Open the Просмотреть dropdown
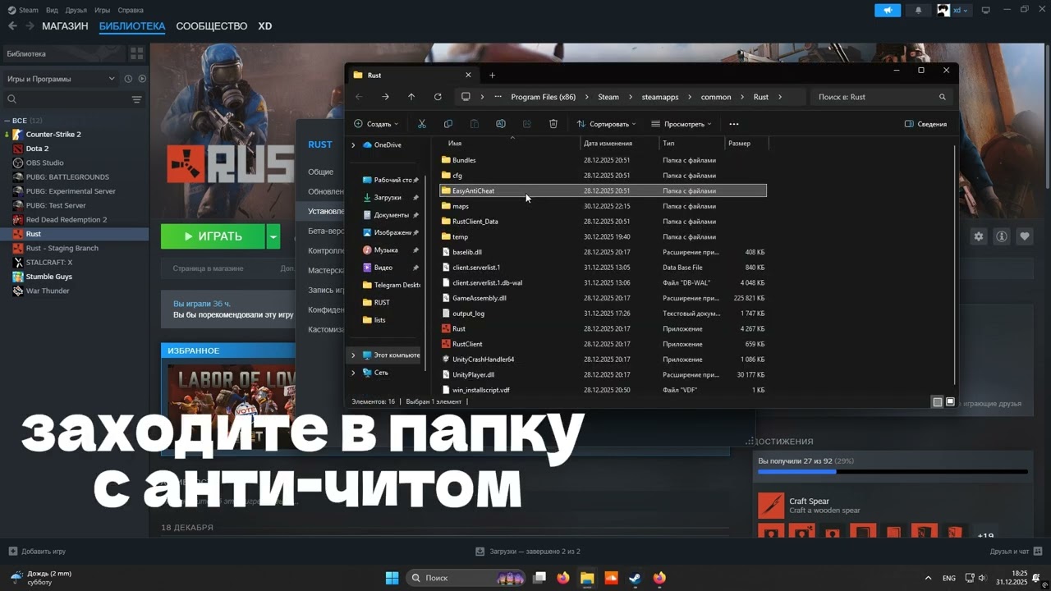1051x591 pixels. coord(682,124)
